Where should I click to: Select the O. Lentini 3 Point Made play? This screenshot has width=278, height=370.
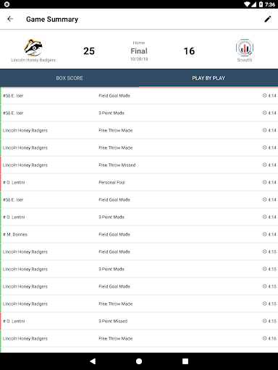point(139,217)
